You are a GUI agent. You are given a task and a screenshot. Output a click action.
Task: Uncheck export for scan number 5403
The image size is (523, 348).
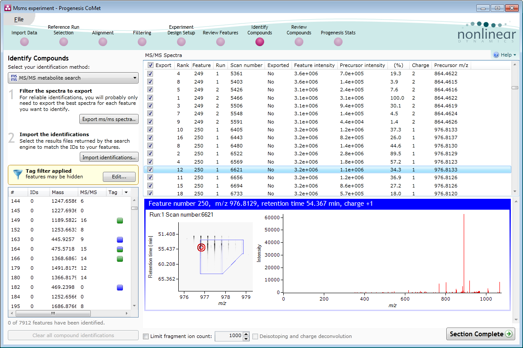click(150, 81)
